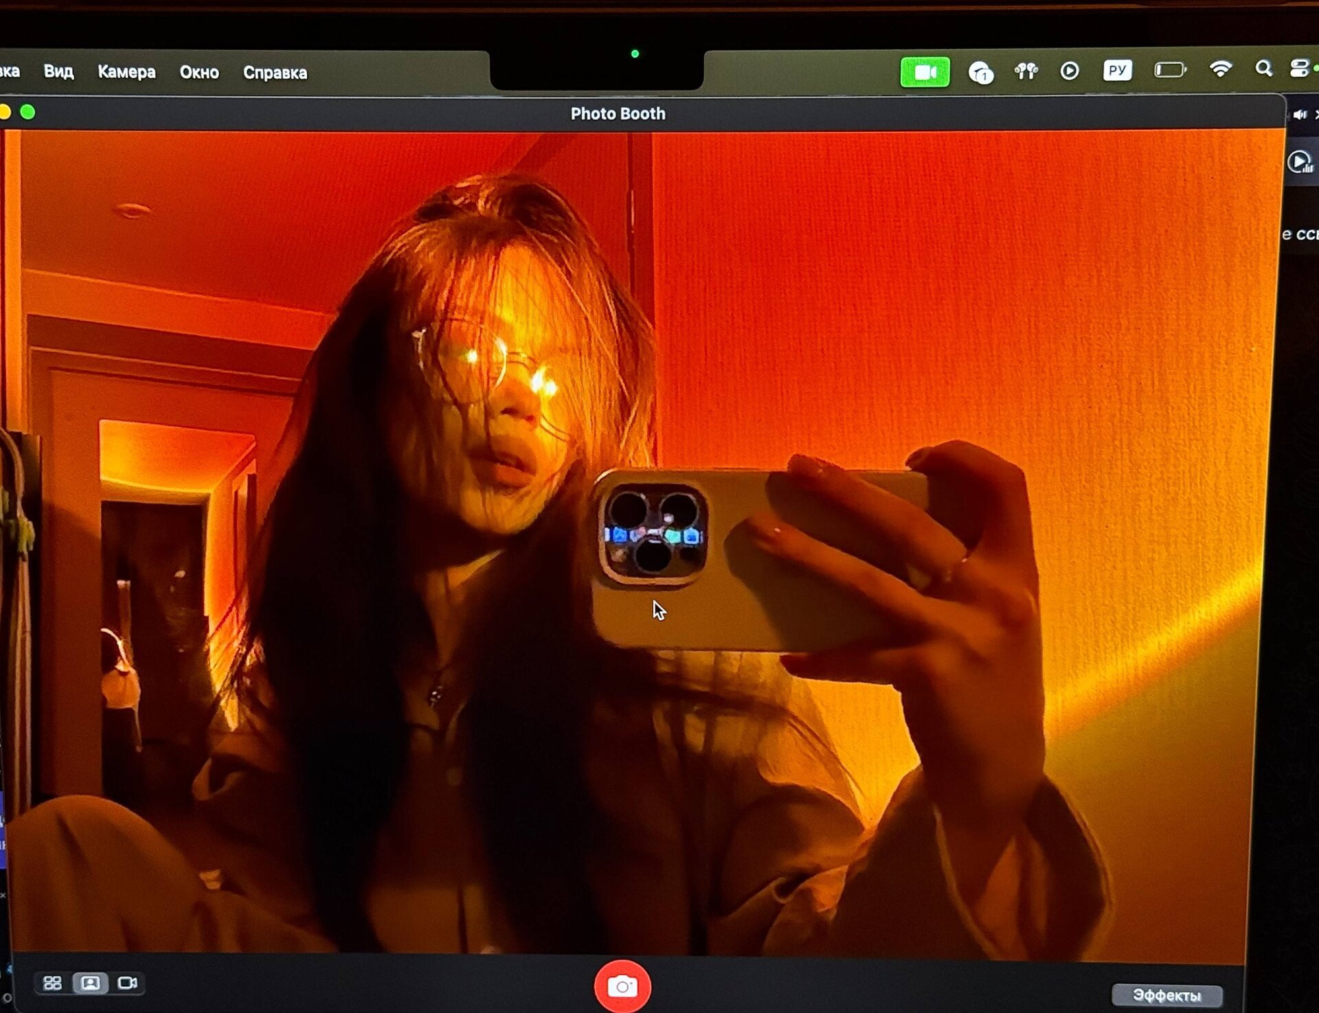Open the Вид menu
This screenshot has height=1013, width=1319.
pos(58,71)
